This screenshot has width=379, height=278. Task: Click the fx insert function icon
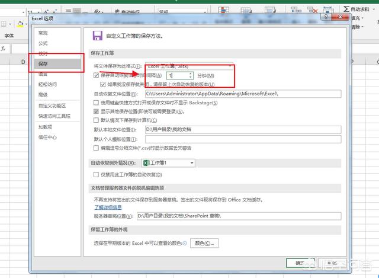tap(3, 49)
